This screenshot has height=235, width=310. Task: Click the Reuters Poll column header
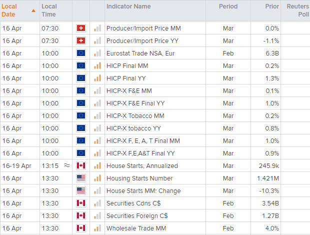(x=297, y=10)
